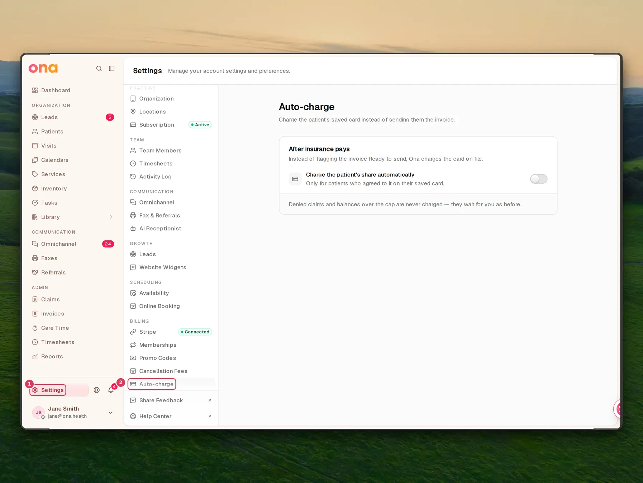This screenshot has height=483, width=643.
Task: Open Faxes page
Action: (x=73, y=258)
